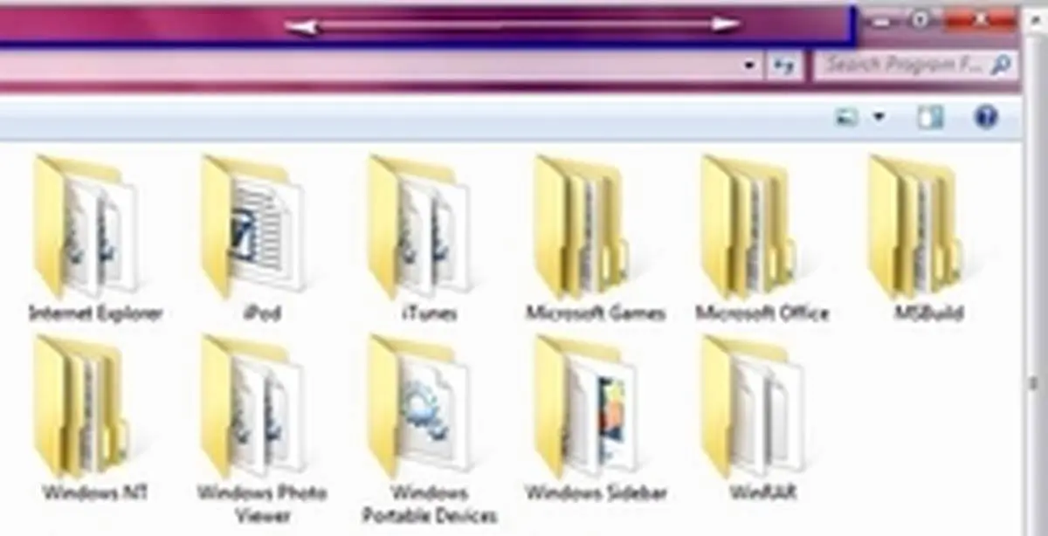Screen dimensions: 1048x536
Task: Click the vertical scrollbar on the right
Action: 1036,384
